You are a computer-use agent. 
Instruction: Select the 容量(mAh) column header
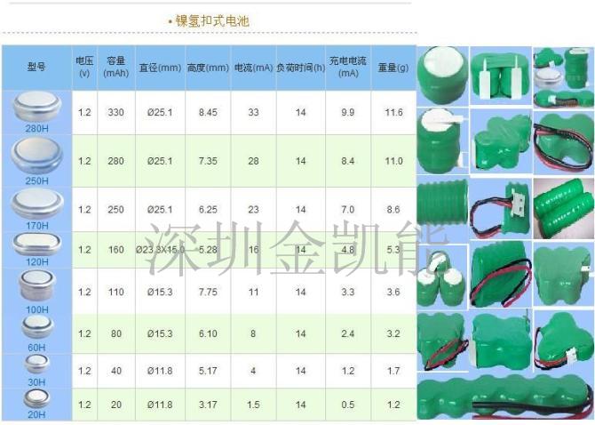[115, 68]
